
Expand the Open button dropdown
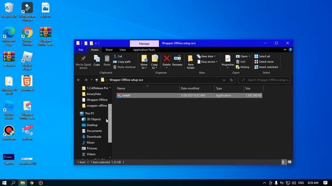coord(249,56)
